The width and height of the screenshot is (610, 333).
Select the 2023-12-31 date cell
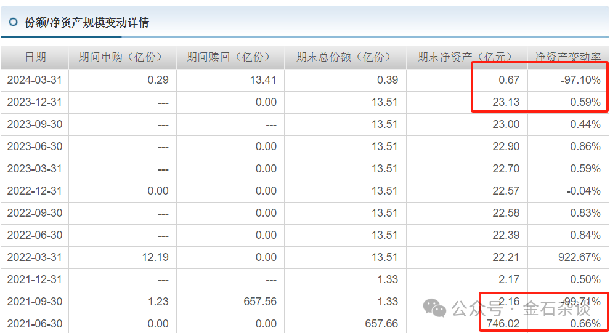point(35,102)
